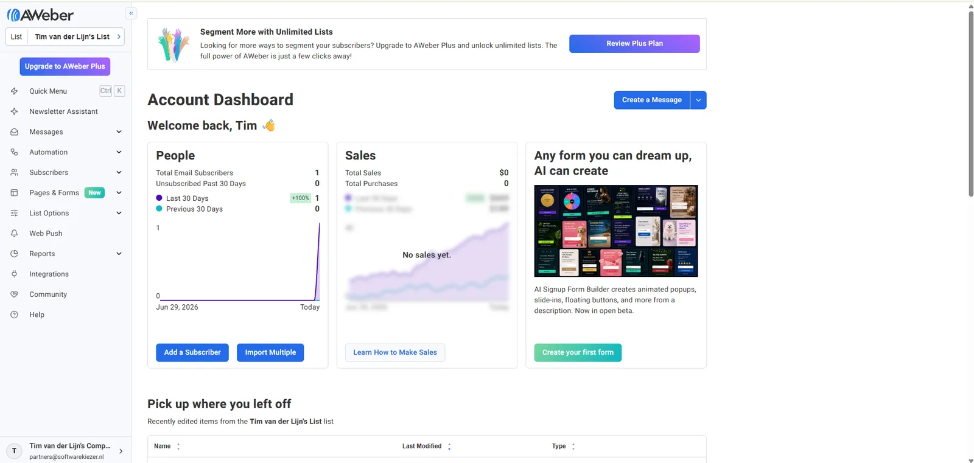The height and width of the screenshot is (463, 974).
Task: Click the Help question mark icon
Action: pos(14,315)
